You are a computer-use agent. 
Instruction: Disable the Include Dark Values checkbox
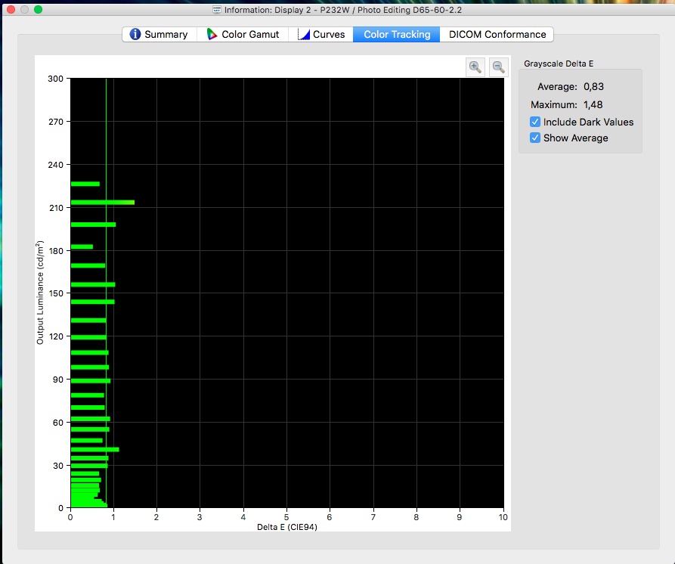535,122
